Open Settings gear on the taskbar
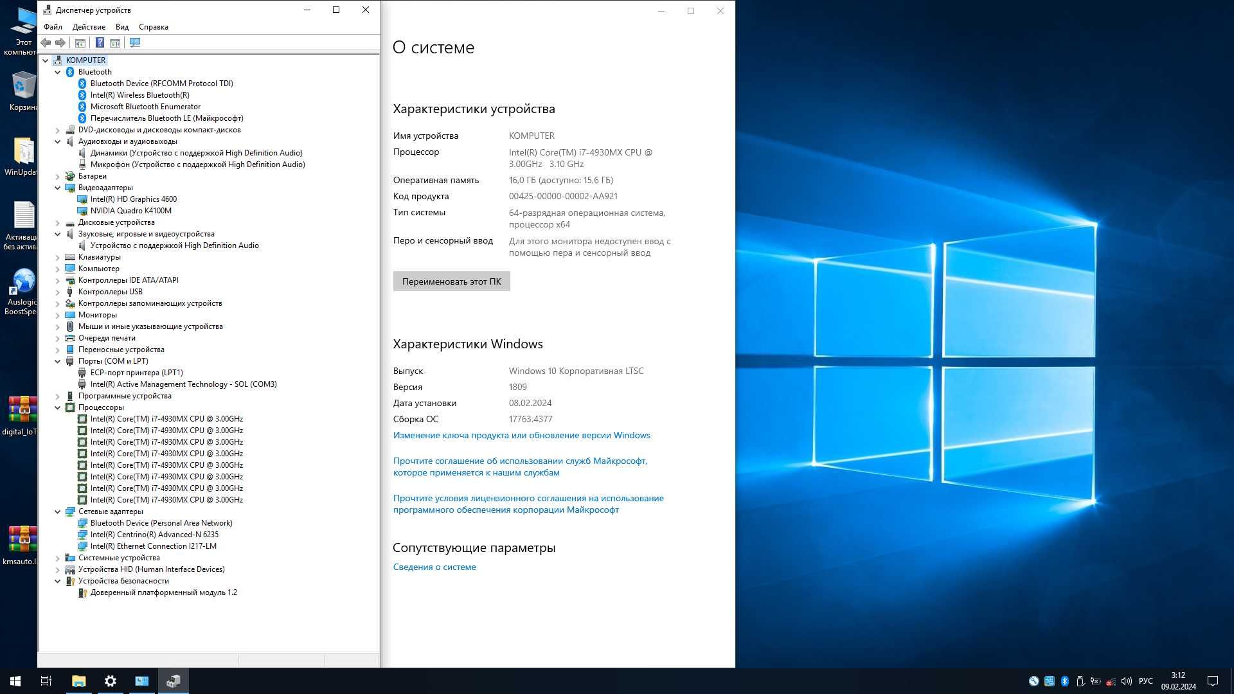 (x=110, y=681)
